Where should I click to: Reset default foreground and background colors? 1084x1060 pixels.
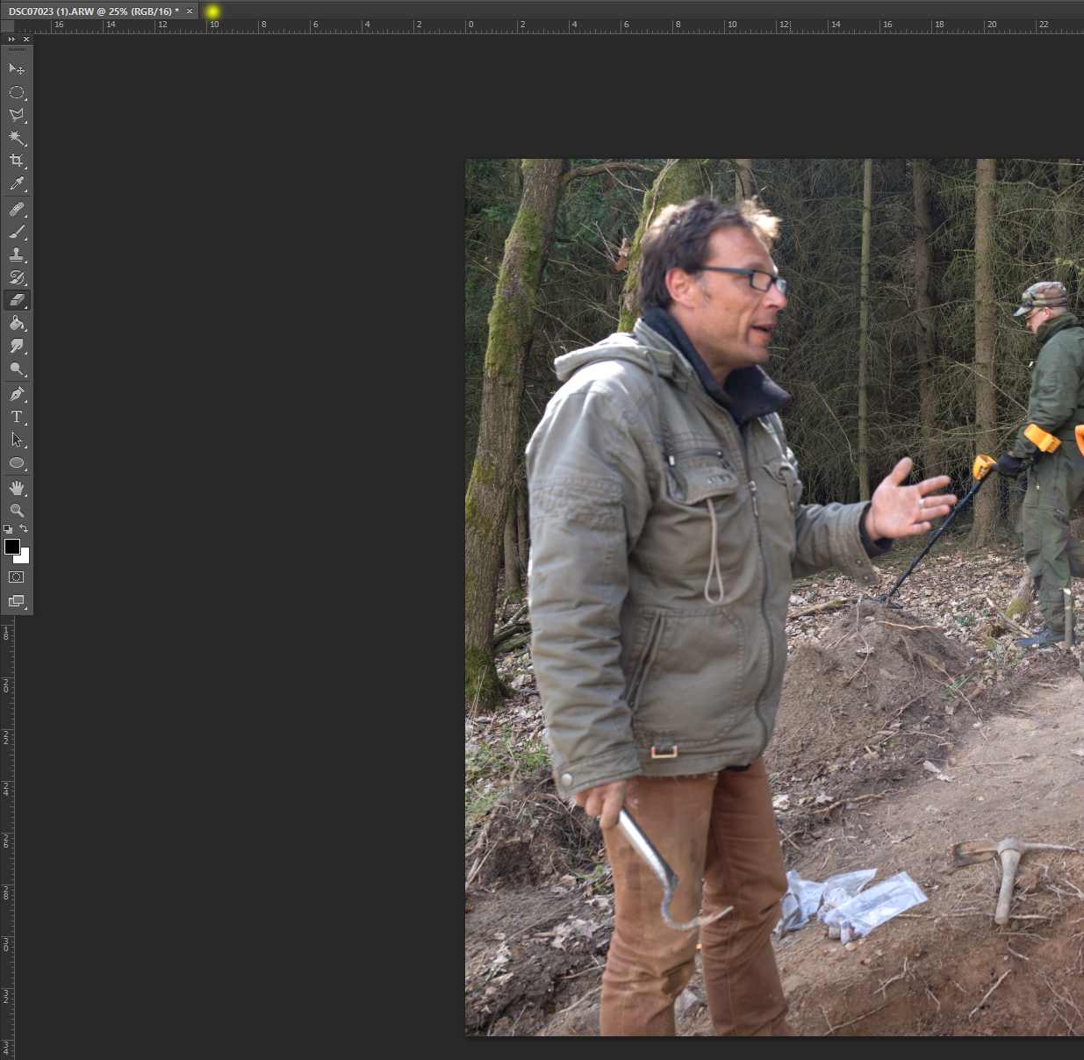[x=8, y=529]
